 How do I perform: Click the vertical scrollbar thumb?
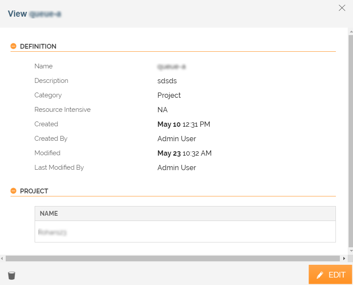[350, 140]
